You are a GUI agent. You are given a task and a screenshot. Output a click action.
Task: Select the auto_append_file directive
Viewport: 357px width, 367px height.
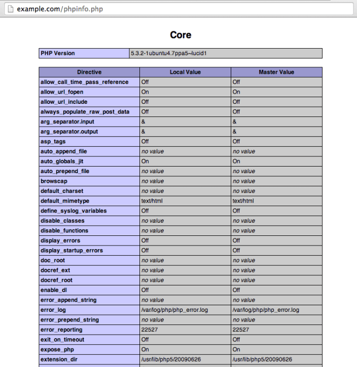click(x=63, y=151)
